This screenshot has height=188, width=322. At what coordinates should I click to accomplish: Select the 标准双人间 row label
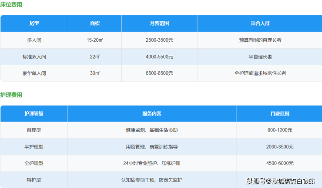[34, 56]
